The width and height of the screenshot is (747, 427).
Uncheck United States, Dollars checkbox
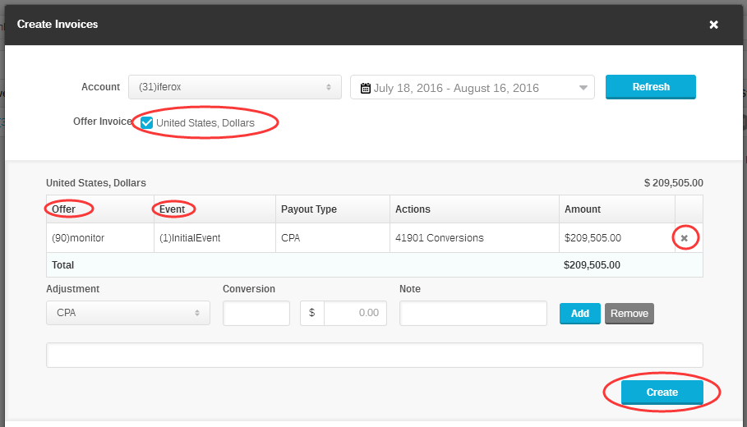pos(147,123)
